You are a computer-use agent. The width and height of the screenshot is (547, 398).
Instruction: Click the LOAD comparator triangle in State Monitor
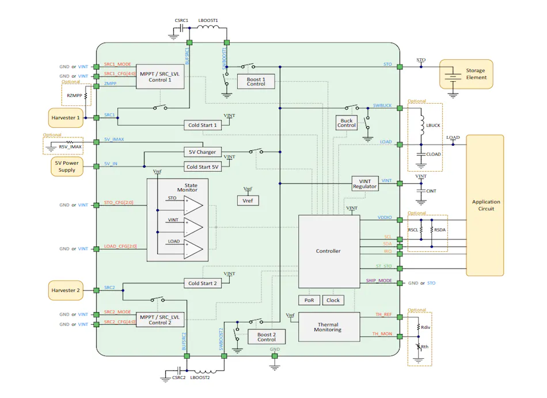pos(193,249)
